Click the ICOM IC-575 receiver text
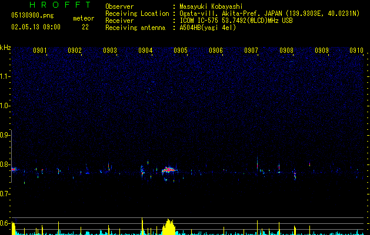 236,21
